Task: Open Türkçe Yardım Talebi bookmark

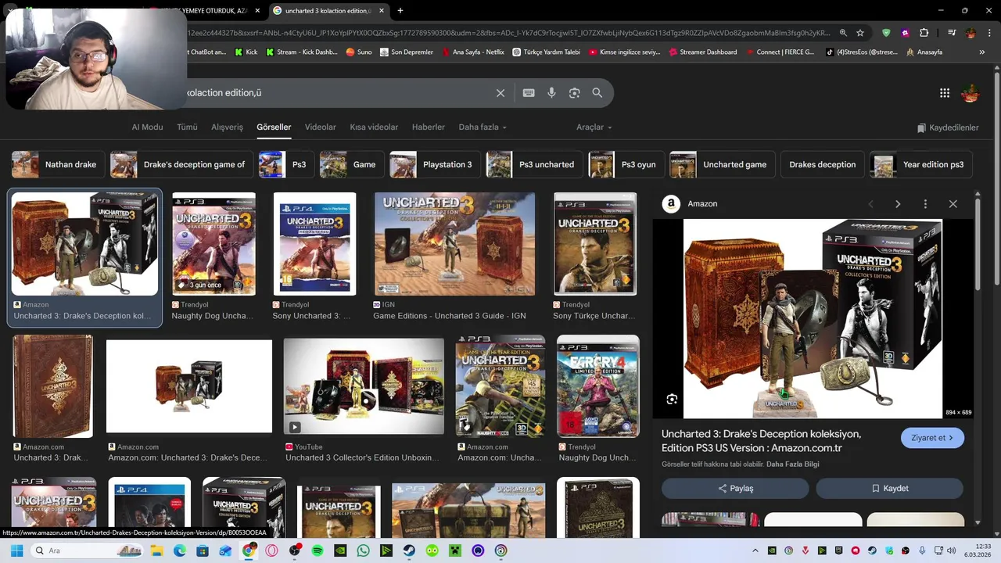Action: point(547,52)
